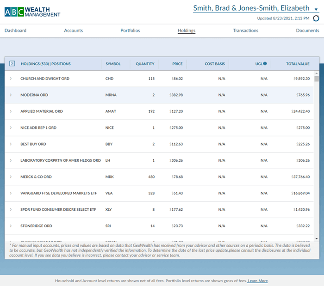The image size is (324, 286).
Task: Click the BBY symbol cell
Action: (109, 144)
